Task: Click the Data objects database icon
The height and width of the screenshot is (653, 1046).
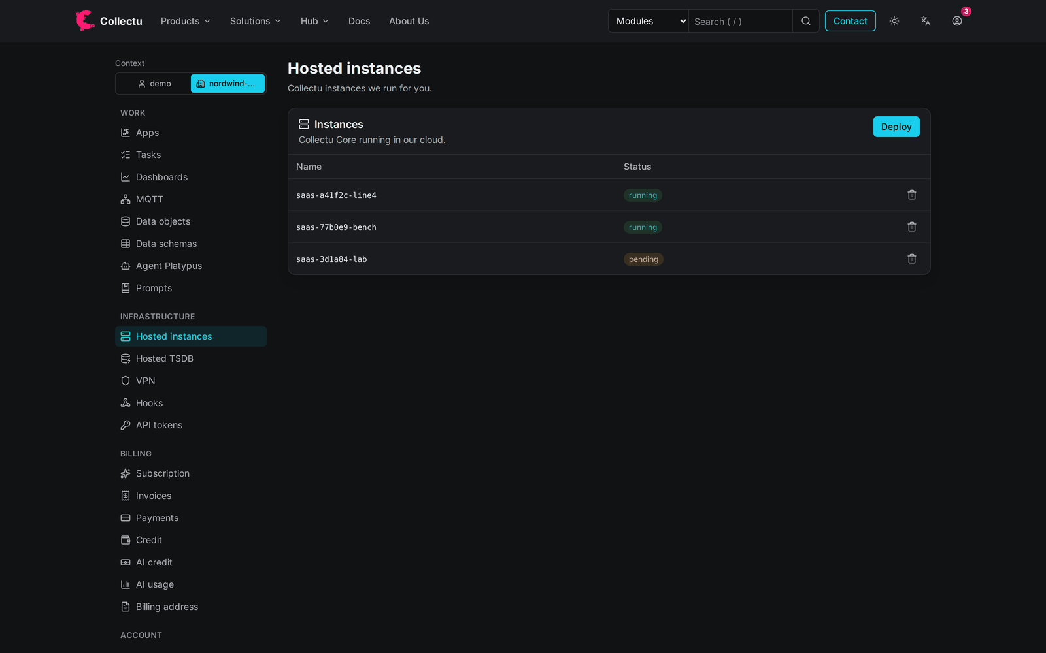Action: (x=126, y=221)
